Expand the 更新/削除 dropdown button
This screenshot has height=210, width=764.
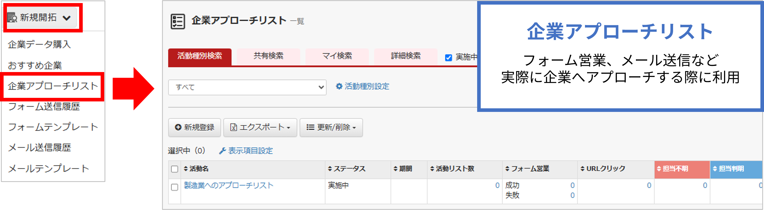[x=331, y=127]
